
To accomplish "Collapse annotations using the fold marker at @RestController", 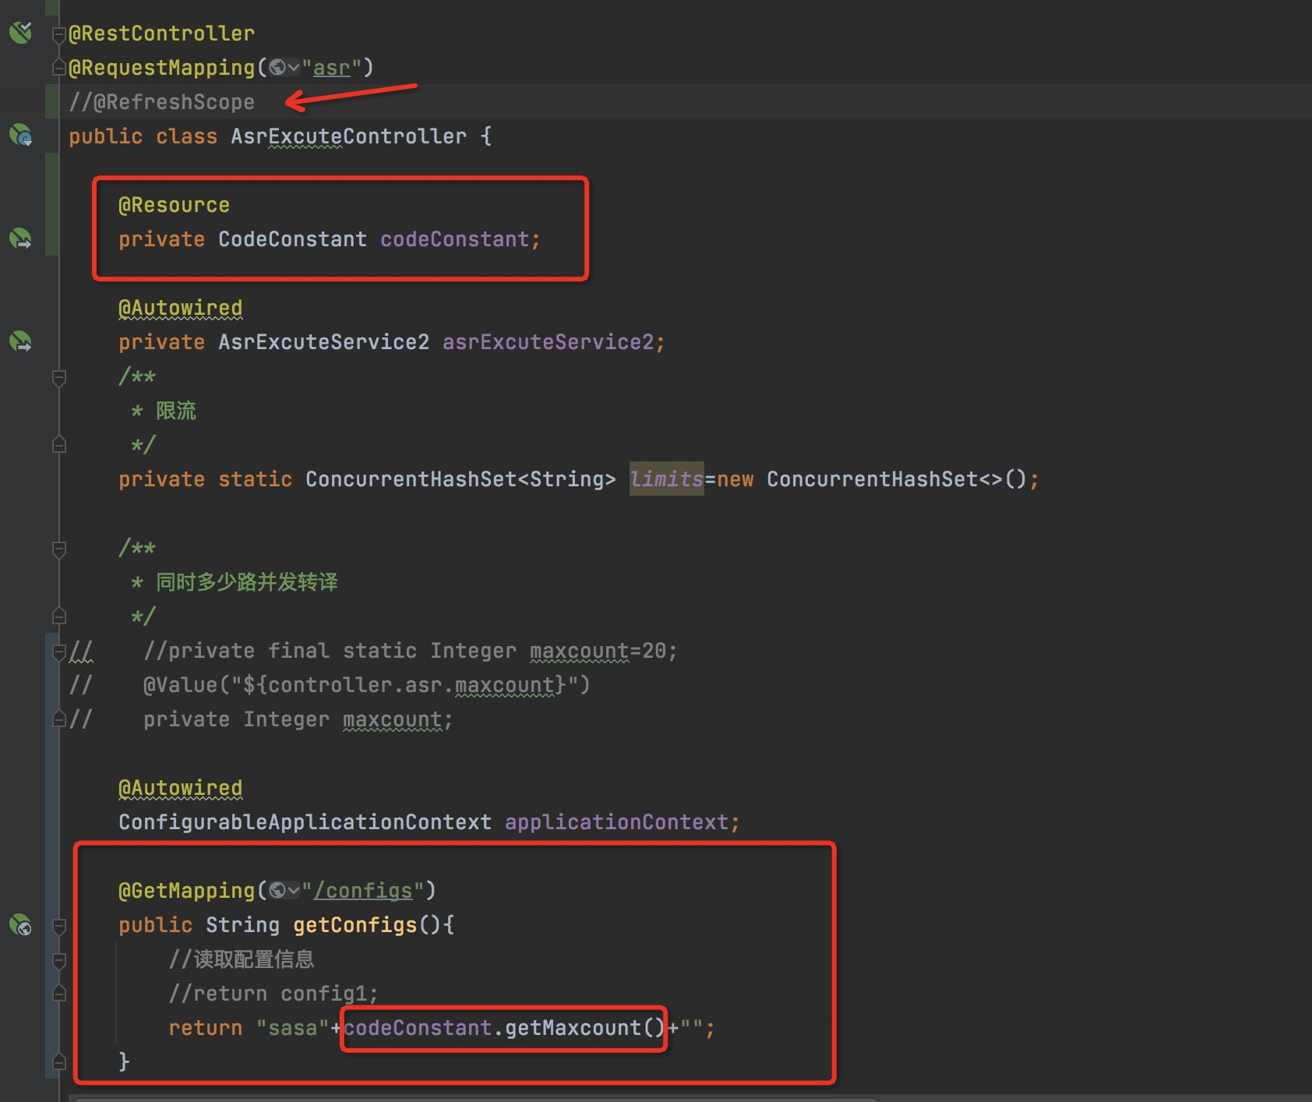I will pyautogui.click(x=58, y=34).
